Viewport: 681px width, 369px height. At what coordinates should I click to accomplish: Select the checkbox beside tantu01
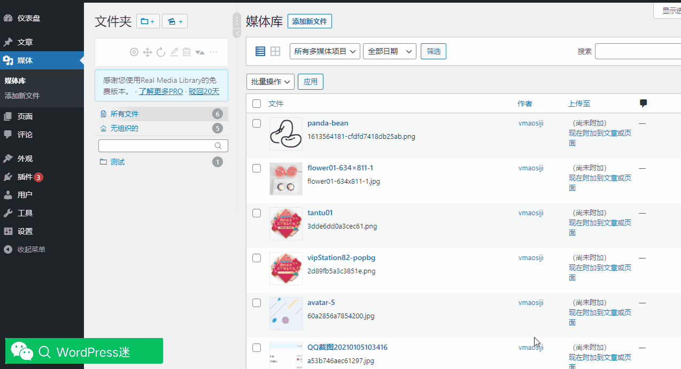(x=257, y=213)
